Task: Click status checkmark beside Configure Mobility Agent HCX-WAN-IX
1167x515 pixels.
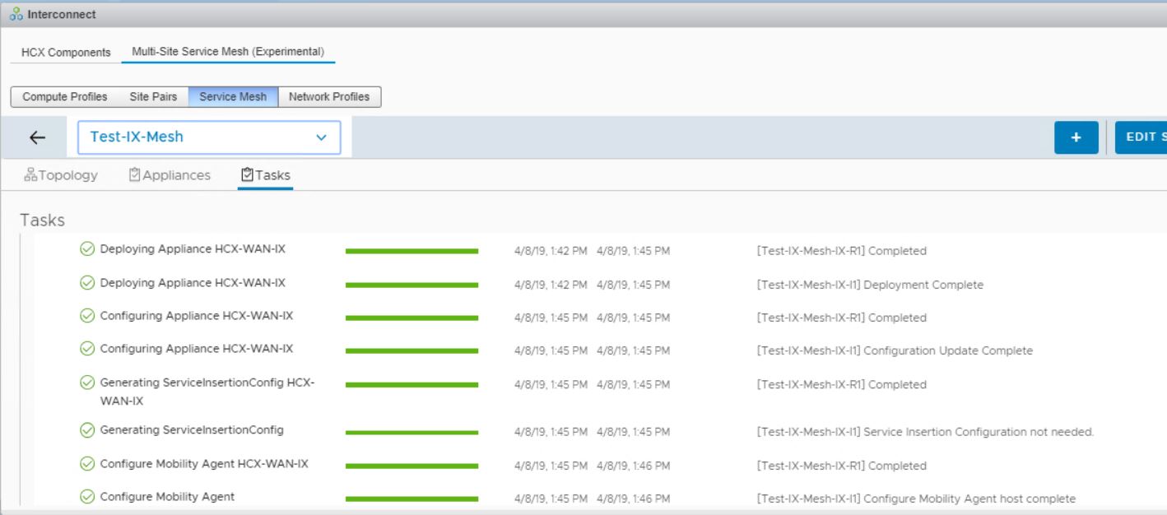Action: pos(87,464)
